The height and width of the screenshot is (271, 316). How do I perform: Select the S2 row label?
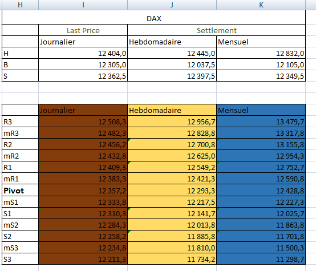tap(20, 236)
